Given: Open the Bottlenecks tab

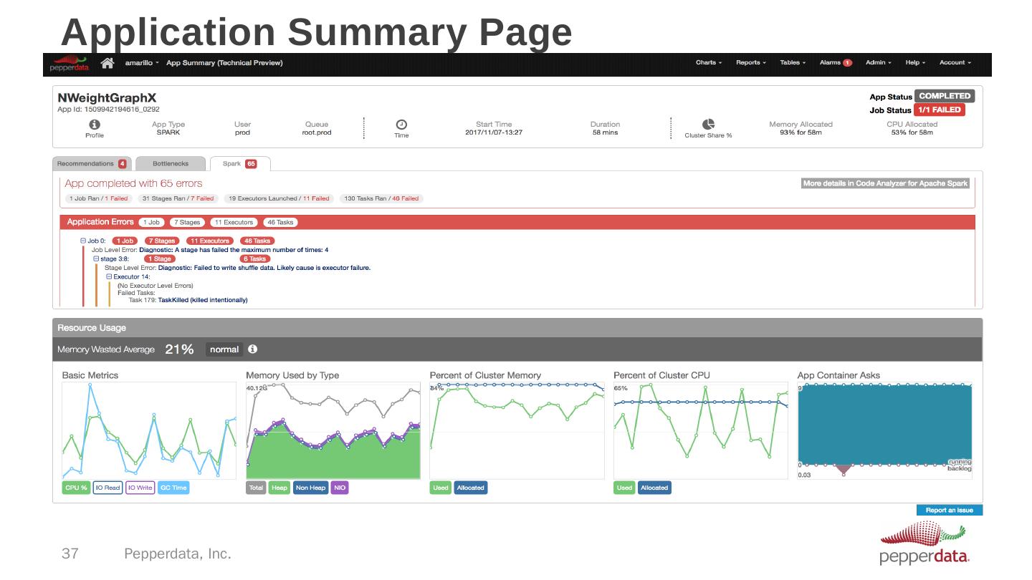Looking at the screenshot, I should pyautogui.click(x=171, y=164).
